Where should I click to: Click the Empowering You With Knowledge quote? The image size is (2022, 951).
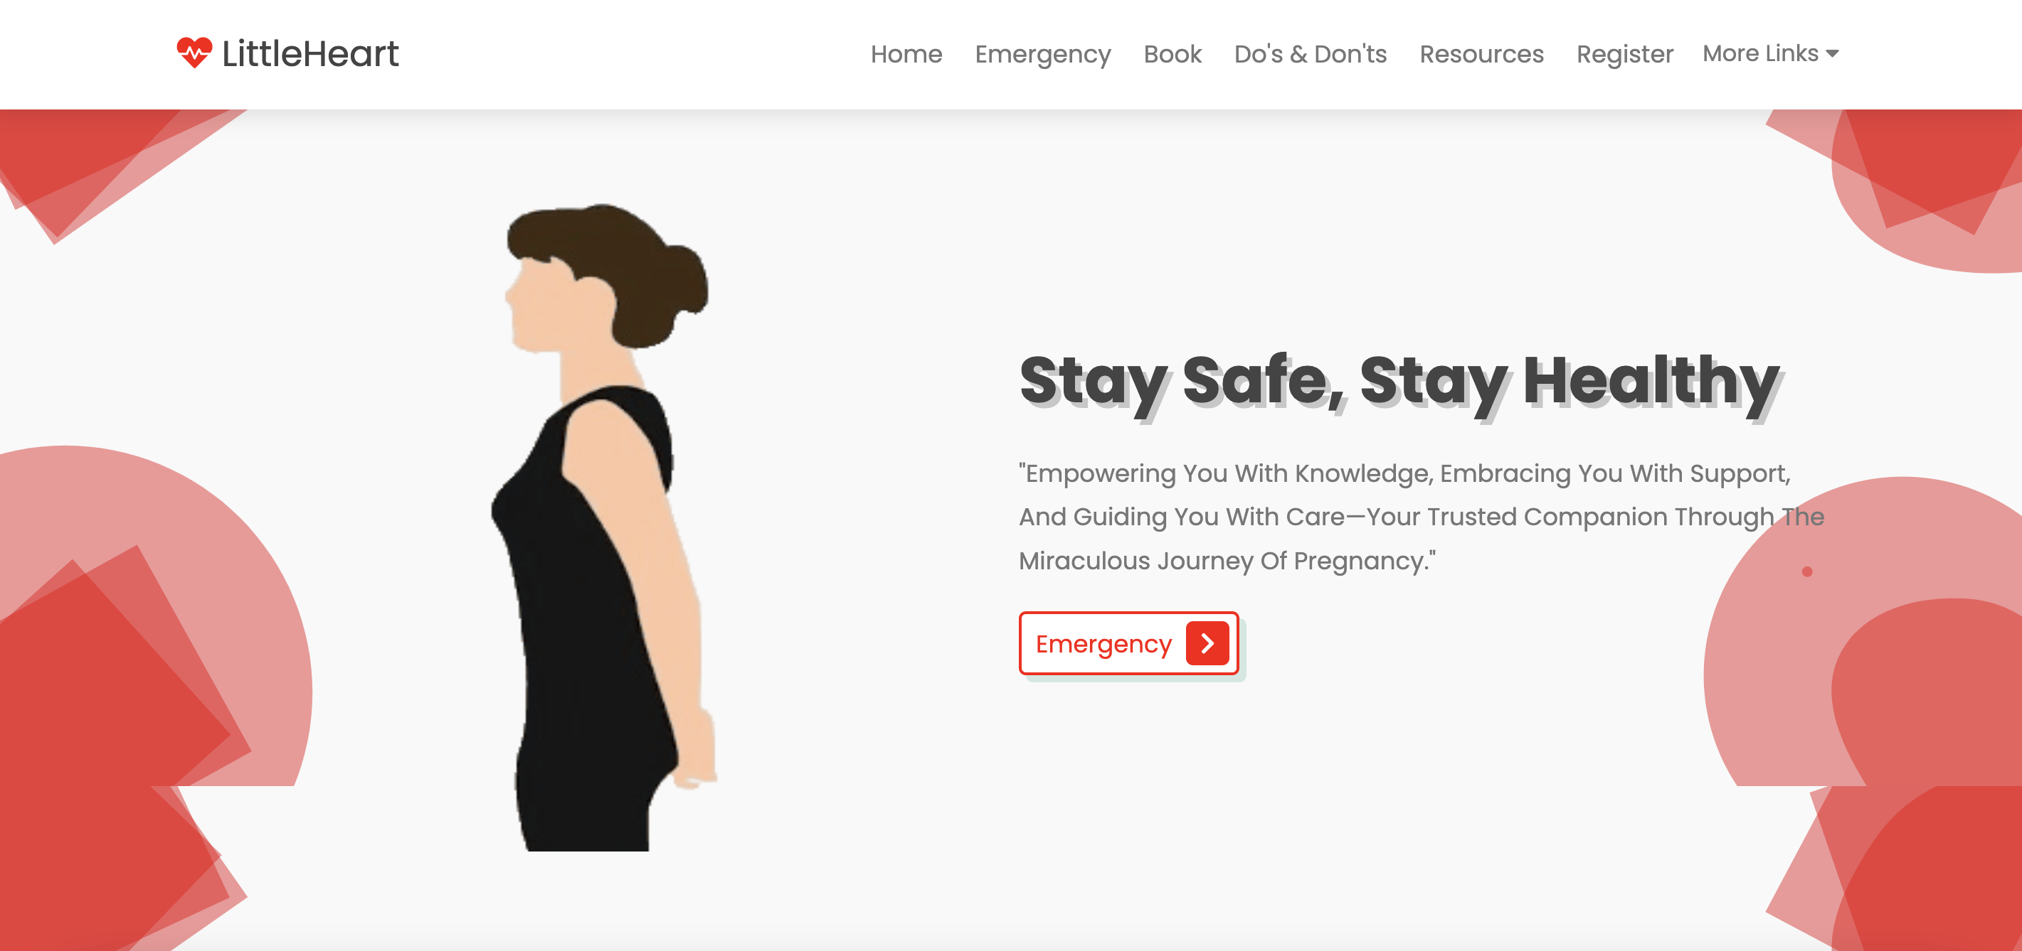pos(1421,517)
